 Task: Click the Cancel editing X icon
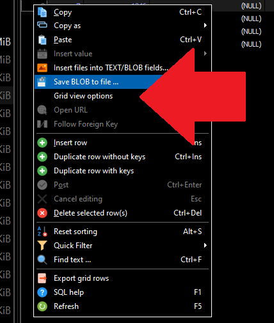click(42, 199)
